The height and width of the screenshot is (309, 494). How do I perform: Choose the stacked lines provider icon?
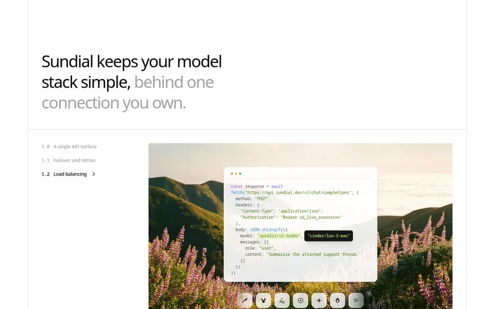pos(356,300)
